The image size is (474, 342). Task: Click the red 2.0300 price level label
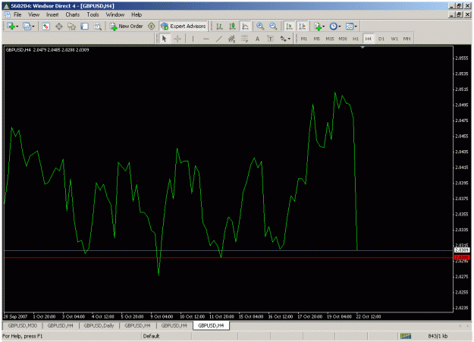462,257
